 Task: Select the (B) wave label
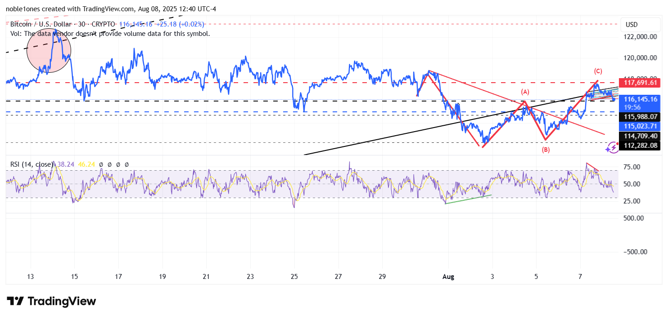pos(546,150)
